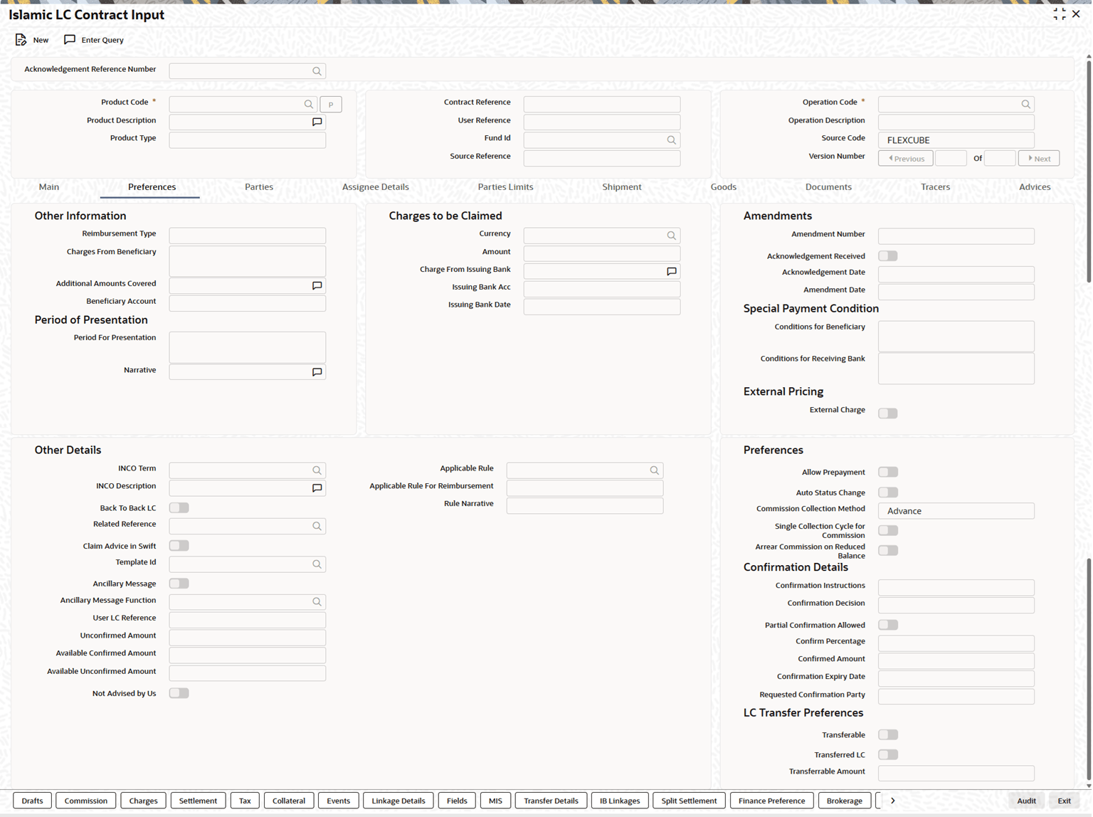This screenshot has width=1093, height=817.
Task: Click the P button beside Product Code
Action: pyautogui.click(x=331, y=105)
